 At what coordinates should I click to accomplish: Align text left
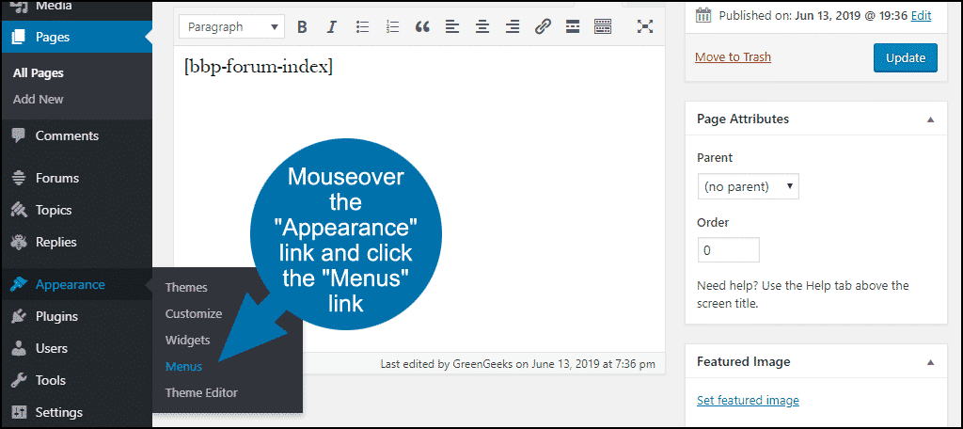452,26
